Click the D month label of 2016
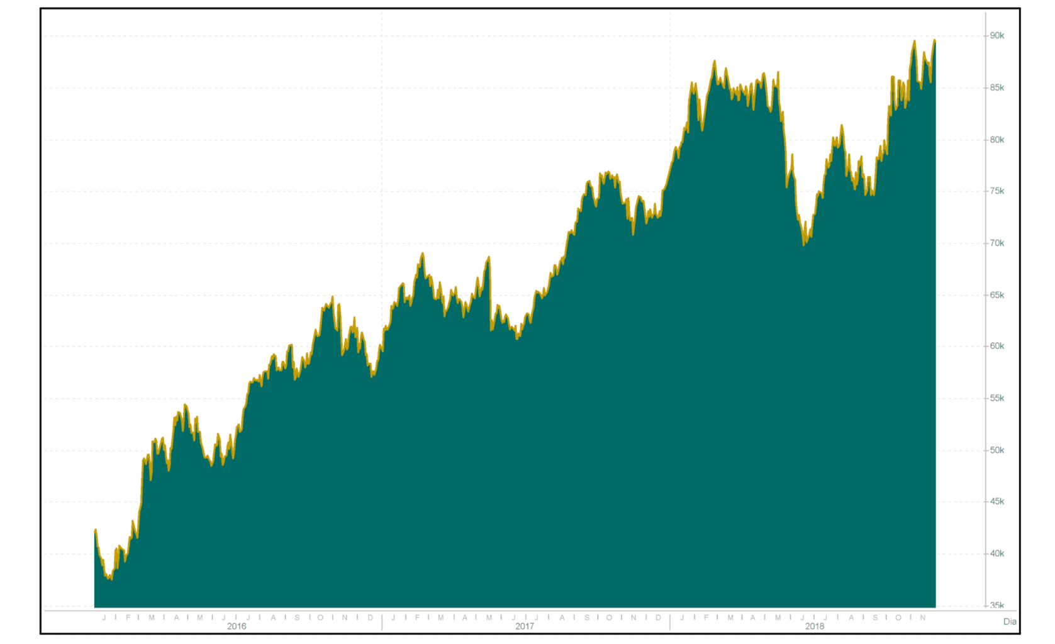Viewport: 1055px width, 644px height. point(371,618)
